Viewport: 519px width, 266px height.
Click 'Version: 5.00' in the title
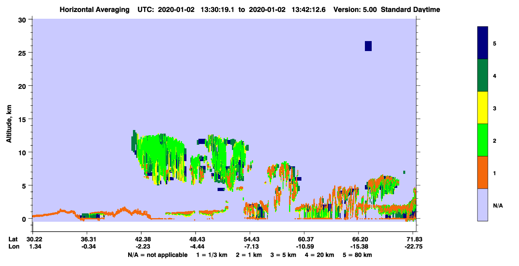355,10
